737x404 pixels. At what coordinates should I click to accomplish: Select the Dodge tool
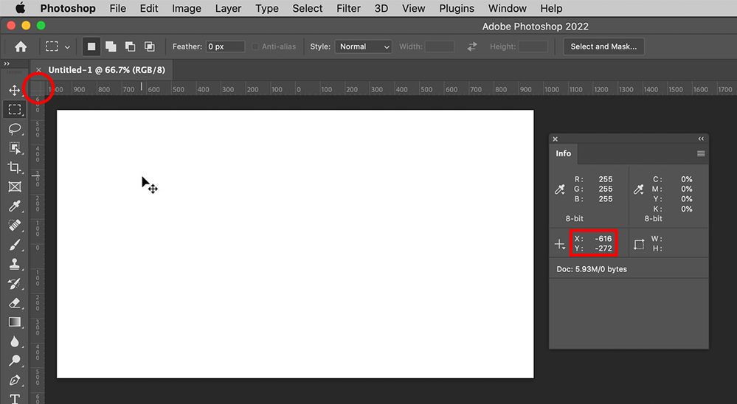pos(15,361)
